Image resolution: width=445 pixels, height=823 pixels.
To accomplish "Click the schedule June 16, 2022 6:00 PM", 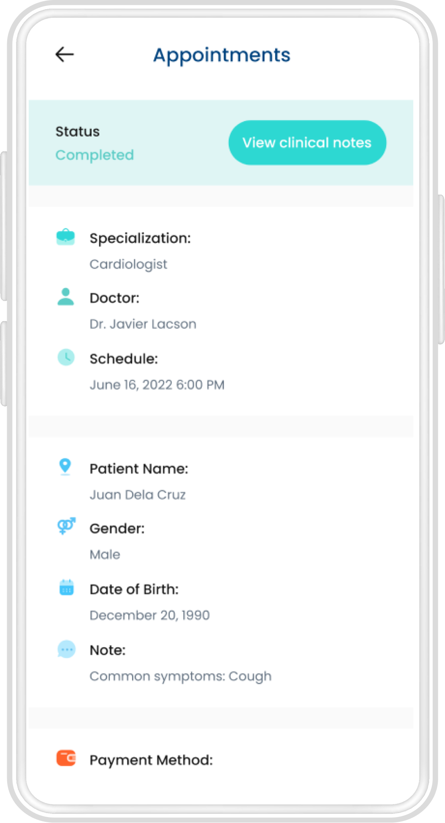I will pos(157,385).
